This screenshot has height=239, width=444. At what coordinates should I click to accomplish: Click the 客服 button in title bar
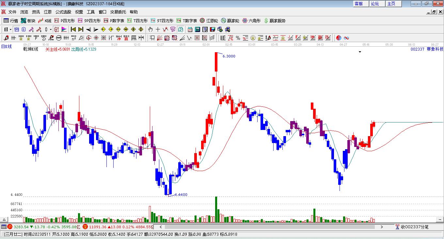click(361, 4)
